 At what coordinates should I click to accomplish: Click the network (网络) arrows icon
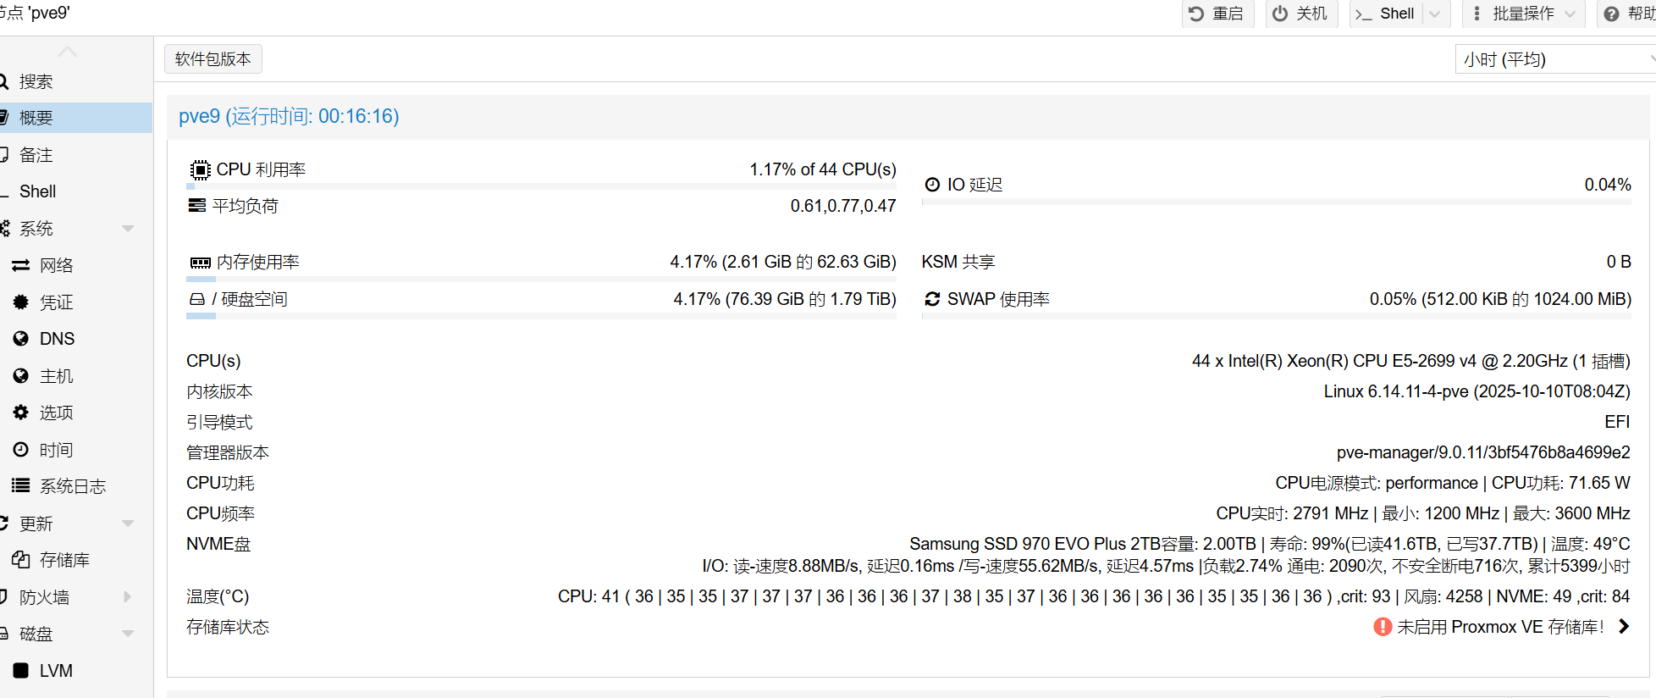[x=21, y=266]
